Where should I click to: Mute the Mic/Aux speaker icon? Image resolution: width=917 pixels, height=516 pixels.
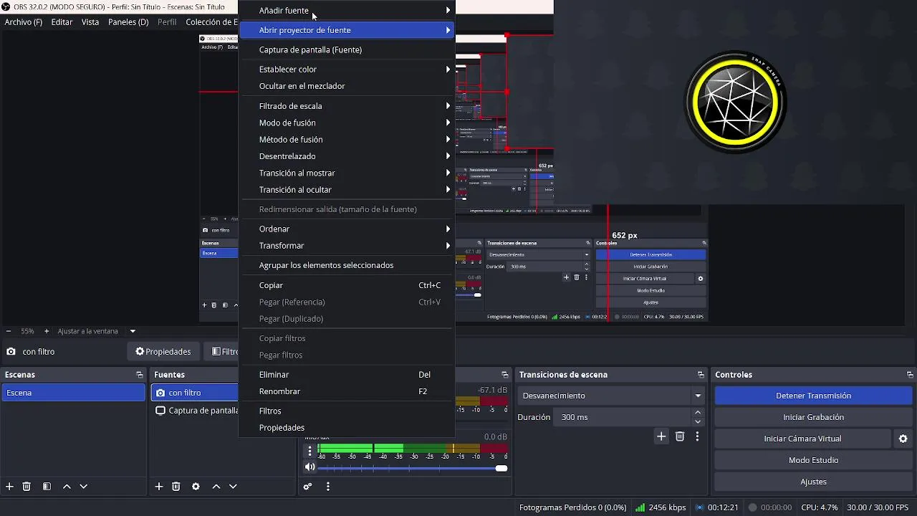309,467
